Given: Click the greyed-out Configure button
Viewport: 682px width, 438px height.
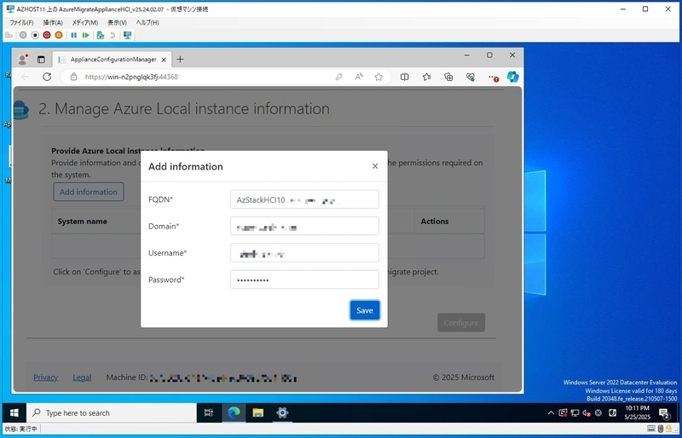Looking at the screenshot, I should point(461,323).
